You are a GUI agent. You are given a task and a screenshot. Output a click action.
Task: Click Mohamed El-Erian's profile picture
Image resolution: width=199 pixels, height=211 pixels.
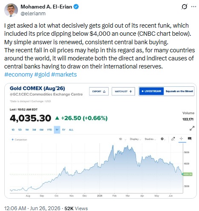click(x=11, y=10)
